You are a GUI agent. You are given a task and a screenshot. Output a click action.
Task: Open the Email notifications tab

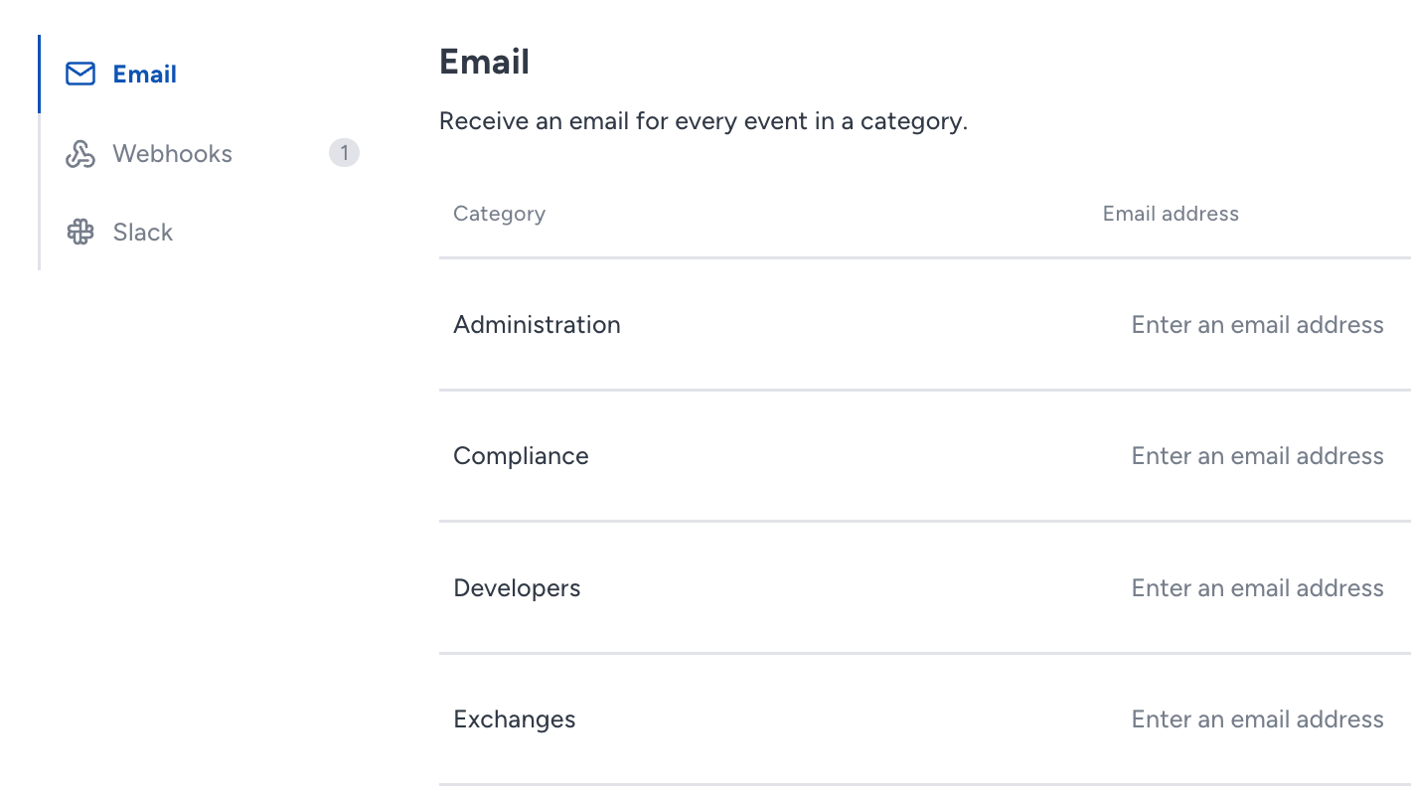click(x=200, y=75)
